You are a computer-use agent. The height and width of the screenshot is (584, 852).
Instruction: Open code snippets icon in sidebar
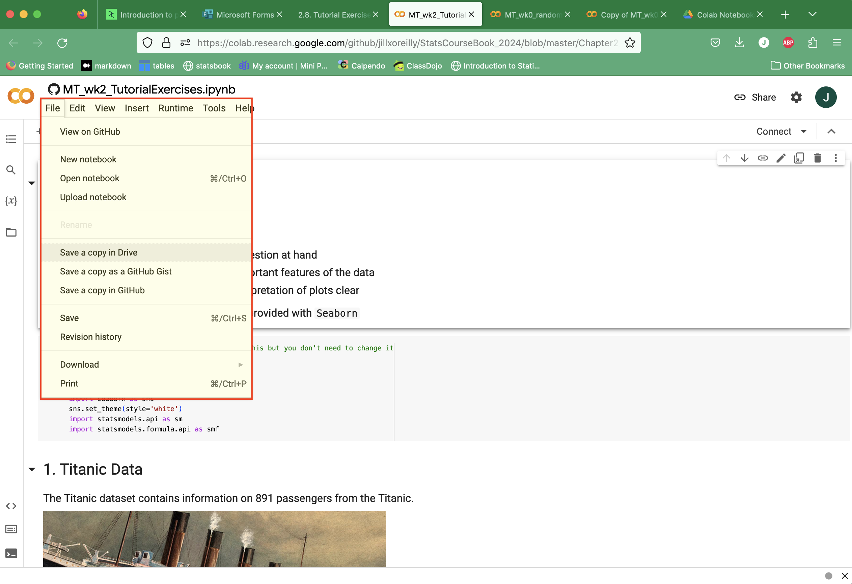coord(11,506)
